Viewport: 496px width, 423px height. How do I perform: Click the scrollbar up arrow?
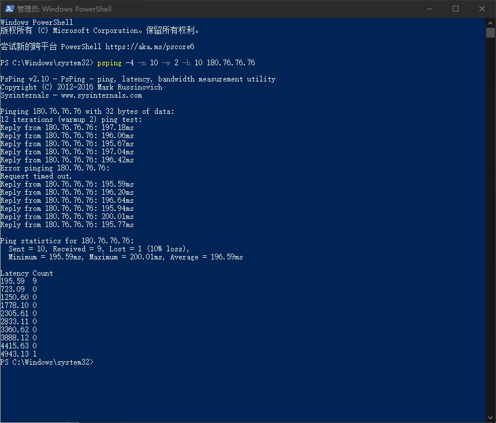[490, 23]
